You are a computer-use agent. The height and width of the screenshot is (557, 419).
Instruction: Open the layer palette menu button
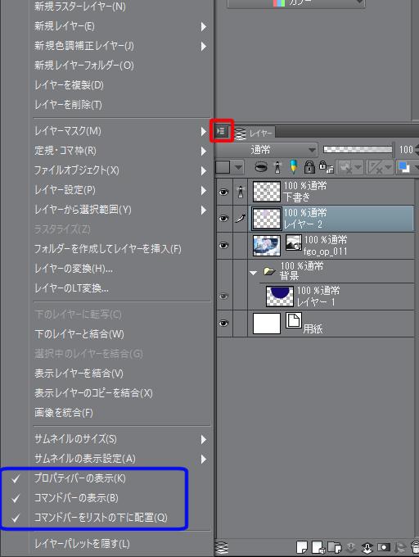(x=222, y=131)
